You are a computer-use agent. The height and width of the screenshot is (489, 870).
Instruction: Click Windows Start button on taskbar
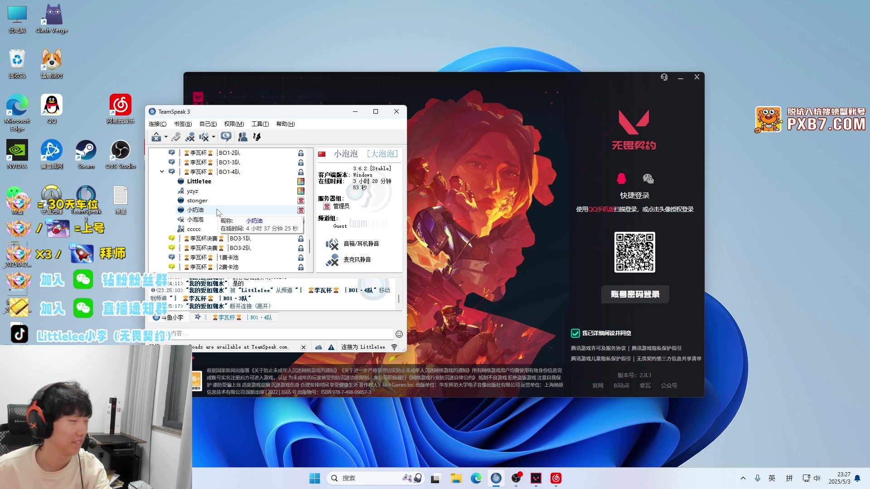[x=314, y=478]
